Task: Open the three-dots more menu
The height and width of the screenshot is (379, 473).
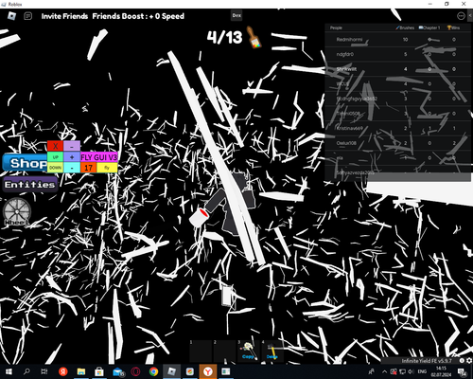Action: 461,16
